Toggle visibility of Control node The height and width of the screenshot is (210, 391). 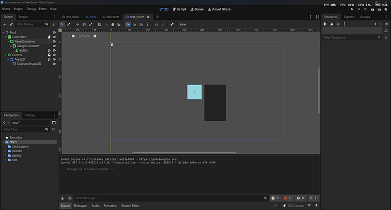click(54, 55)
